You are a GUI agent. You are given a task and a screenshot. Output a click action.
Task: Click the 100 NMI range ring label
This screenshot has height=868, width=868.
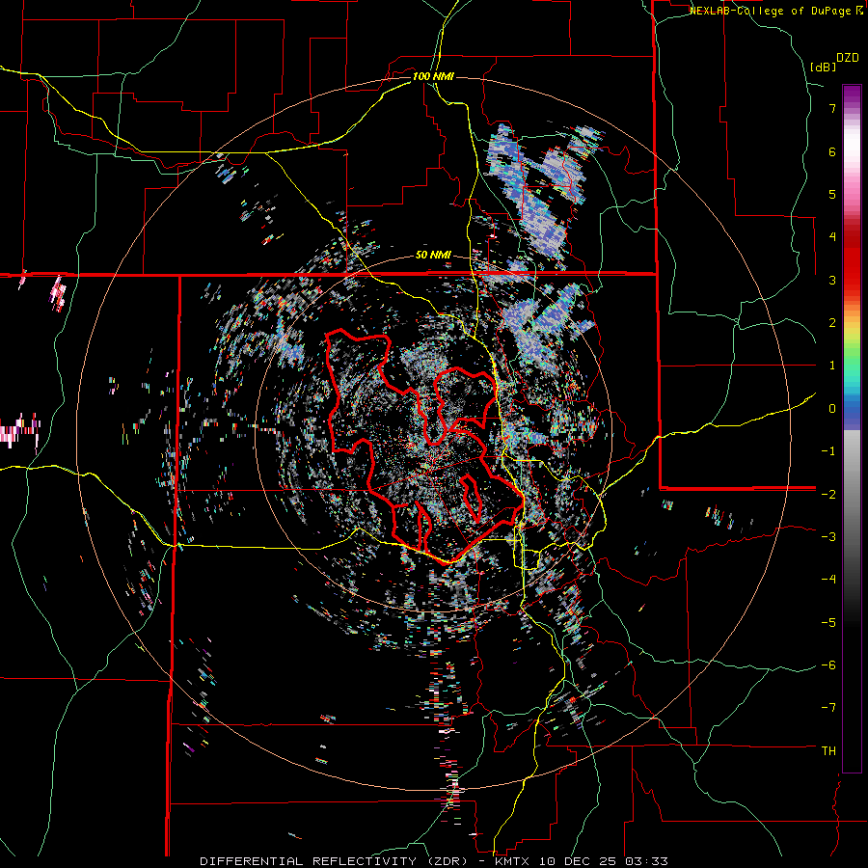tap(433, 76)
